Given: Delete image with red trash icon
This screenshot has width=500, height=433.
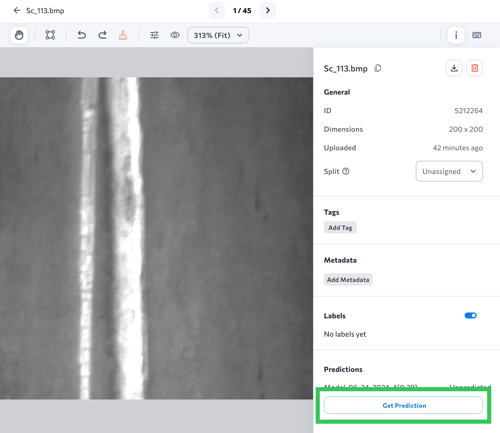Looking at the screenshot, I should [475, 68].
